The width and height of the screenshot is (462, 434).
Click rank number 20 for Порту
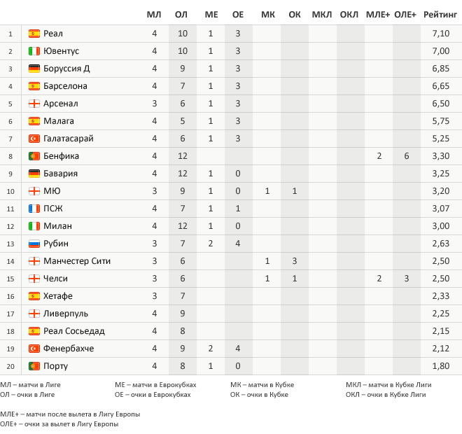coord(10,366)
